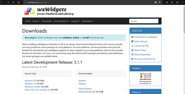Click GitHub icon beside GitHub Repository
The height and width of the screenshot is (94, 185).
[132, 55]
